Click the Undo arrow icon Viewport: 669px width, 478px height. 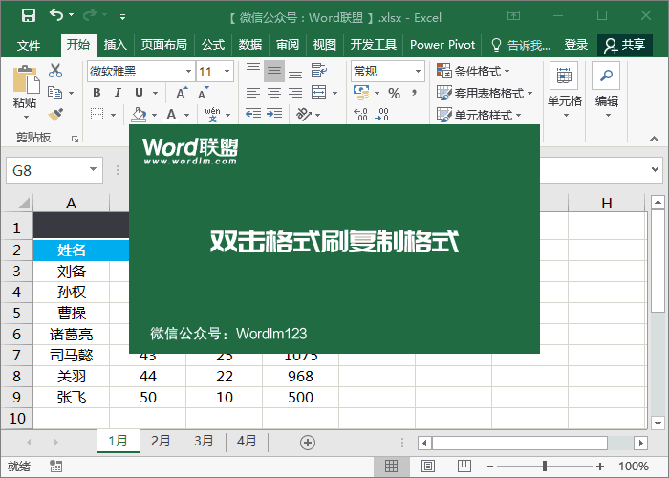[x=56, y=15]
